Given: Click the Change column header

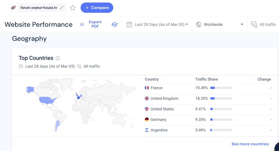Looking at the screenshot, I should [x=264, y=79].
